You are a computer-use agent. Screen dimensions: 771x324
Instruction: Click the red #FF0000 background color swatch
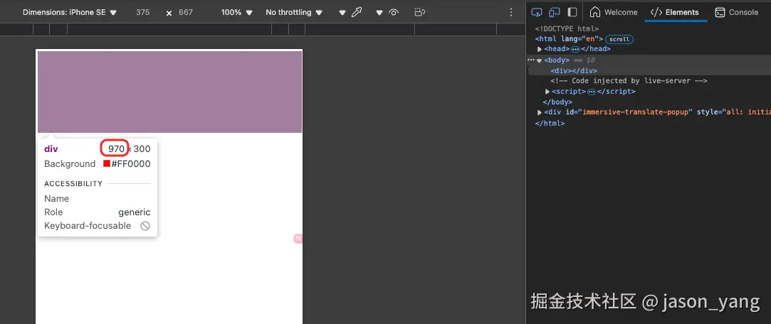107,163
